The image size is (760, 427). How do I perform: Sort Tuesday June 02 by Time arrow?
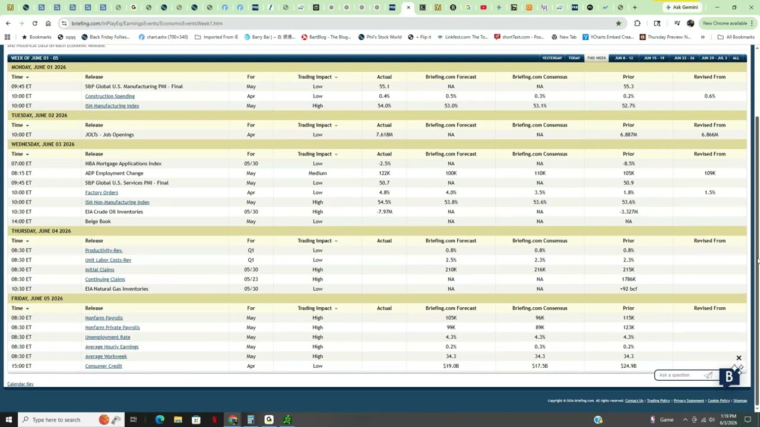(27, 125)
